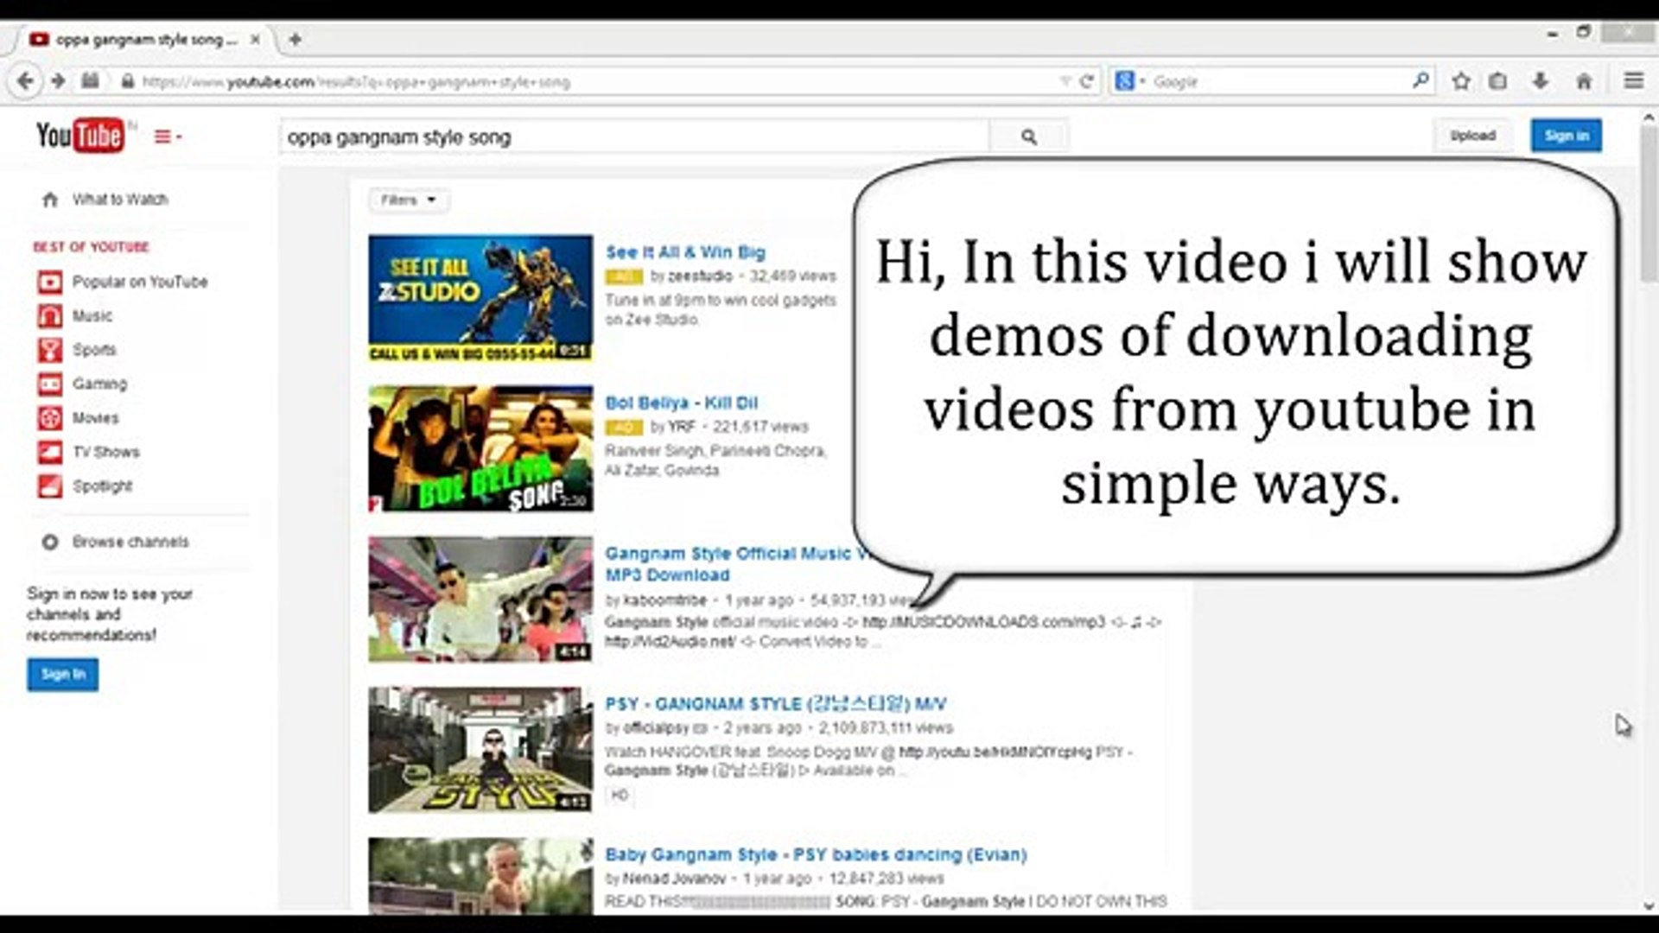Viewport: 1659px width, 933px height.
Task: Open the Movies section icon
Action: tap(51, 417)
